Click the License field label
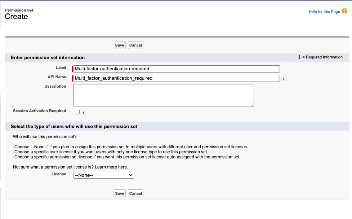 click(59, 174)
